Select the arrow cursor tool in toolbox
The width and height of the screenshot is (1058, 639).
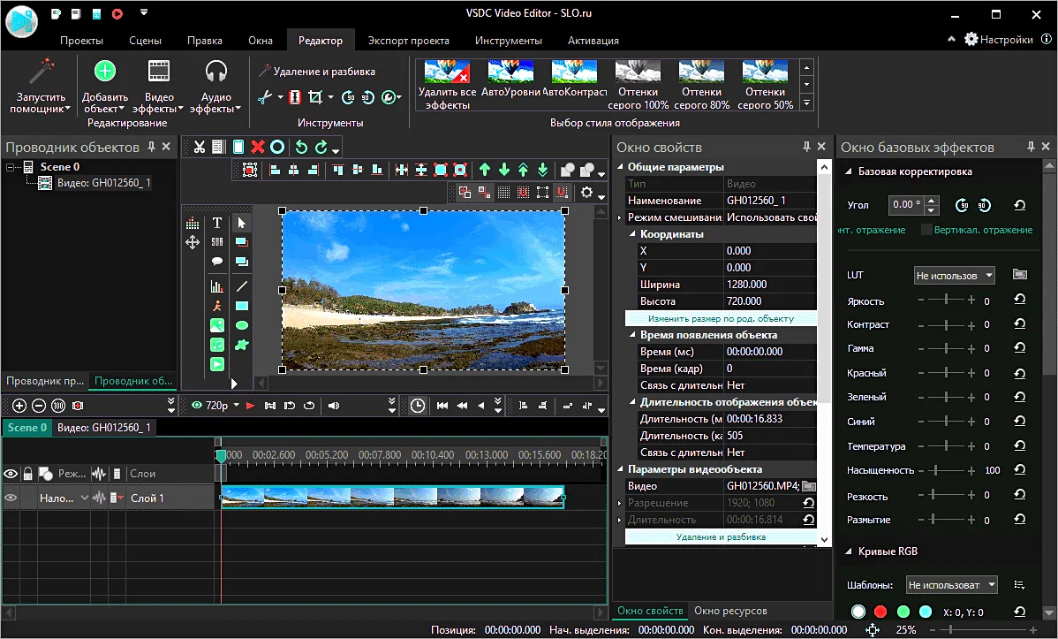(x=242, y=223)
